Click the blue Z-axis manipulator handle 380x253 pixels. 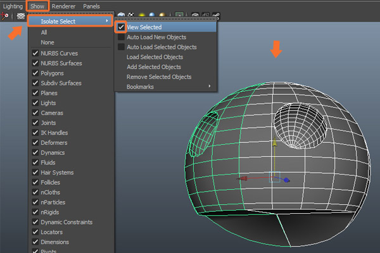287,180
